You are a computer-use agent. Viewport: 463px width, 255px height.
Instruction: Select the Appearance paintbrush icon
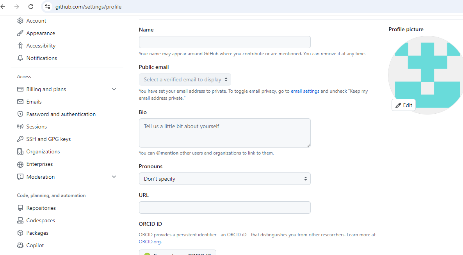tap(20, 33)
